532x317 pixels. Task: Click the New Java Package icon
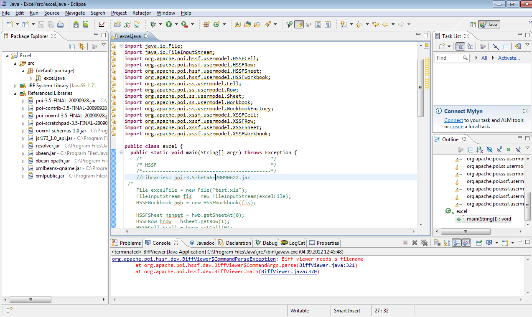pos(206,24)
